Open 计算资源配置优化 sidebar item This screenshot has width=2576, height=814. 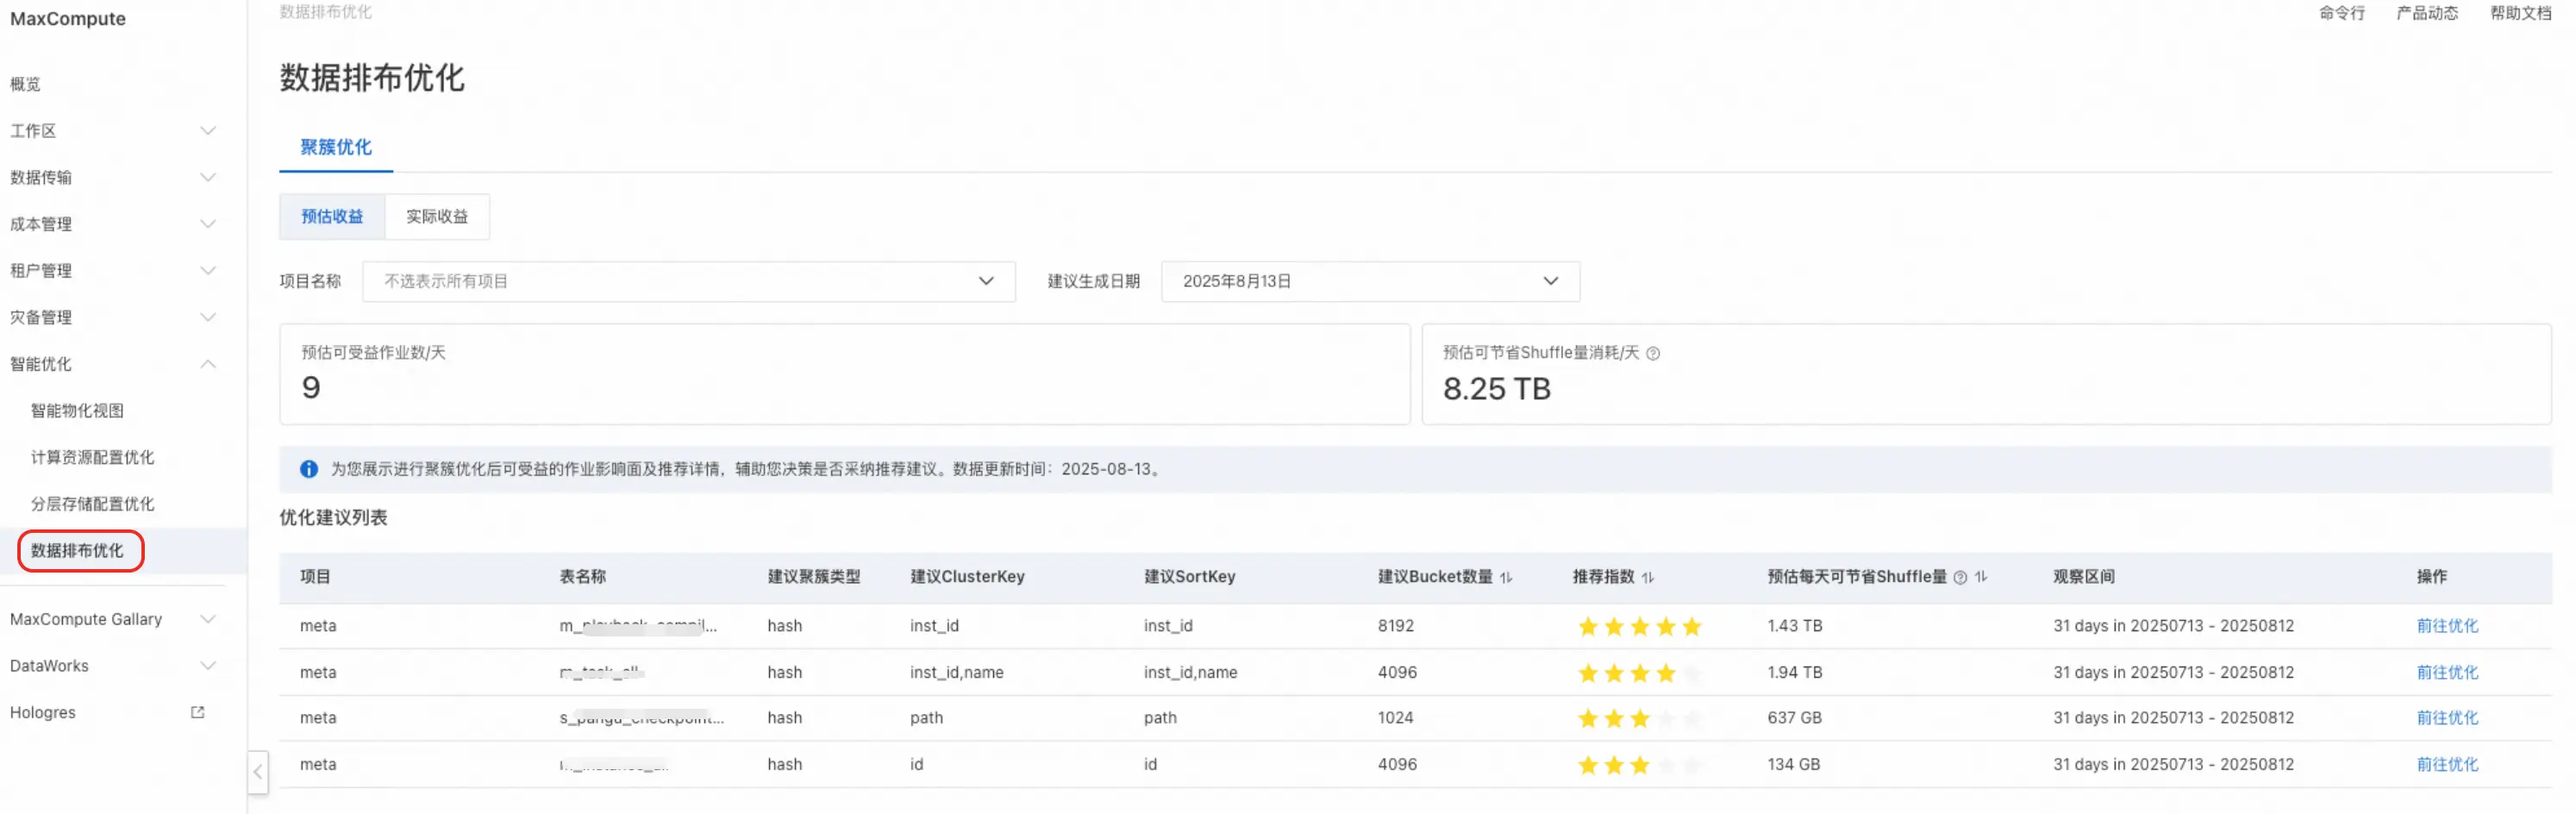(x=92, y=457)
